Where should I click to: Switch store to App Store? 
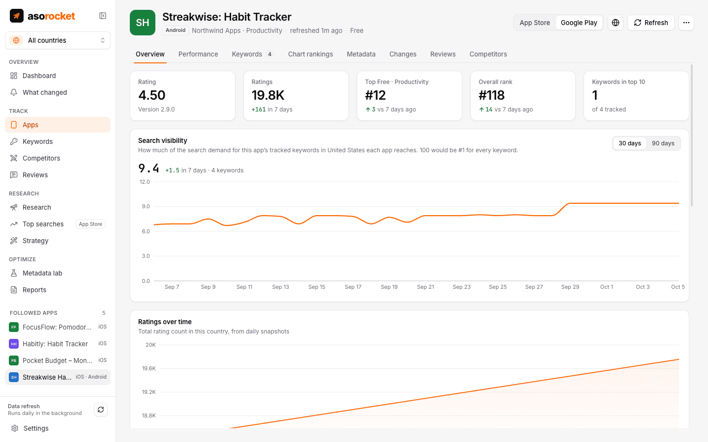[x=535, y=23]
